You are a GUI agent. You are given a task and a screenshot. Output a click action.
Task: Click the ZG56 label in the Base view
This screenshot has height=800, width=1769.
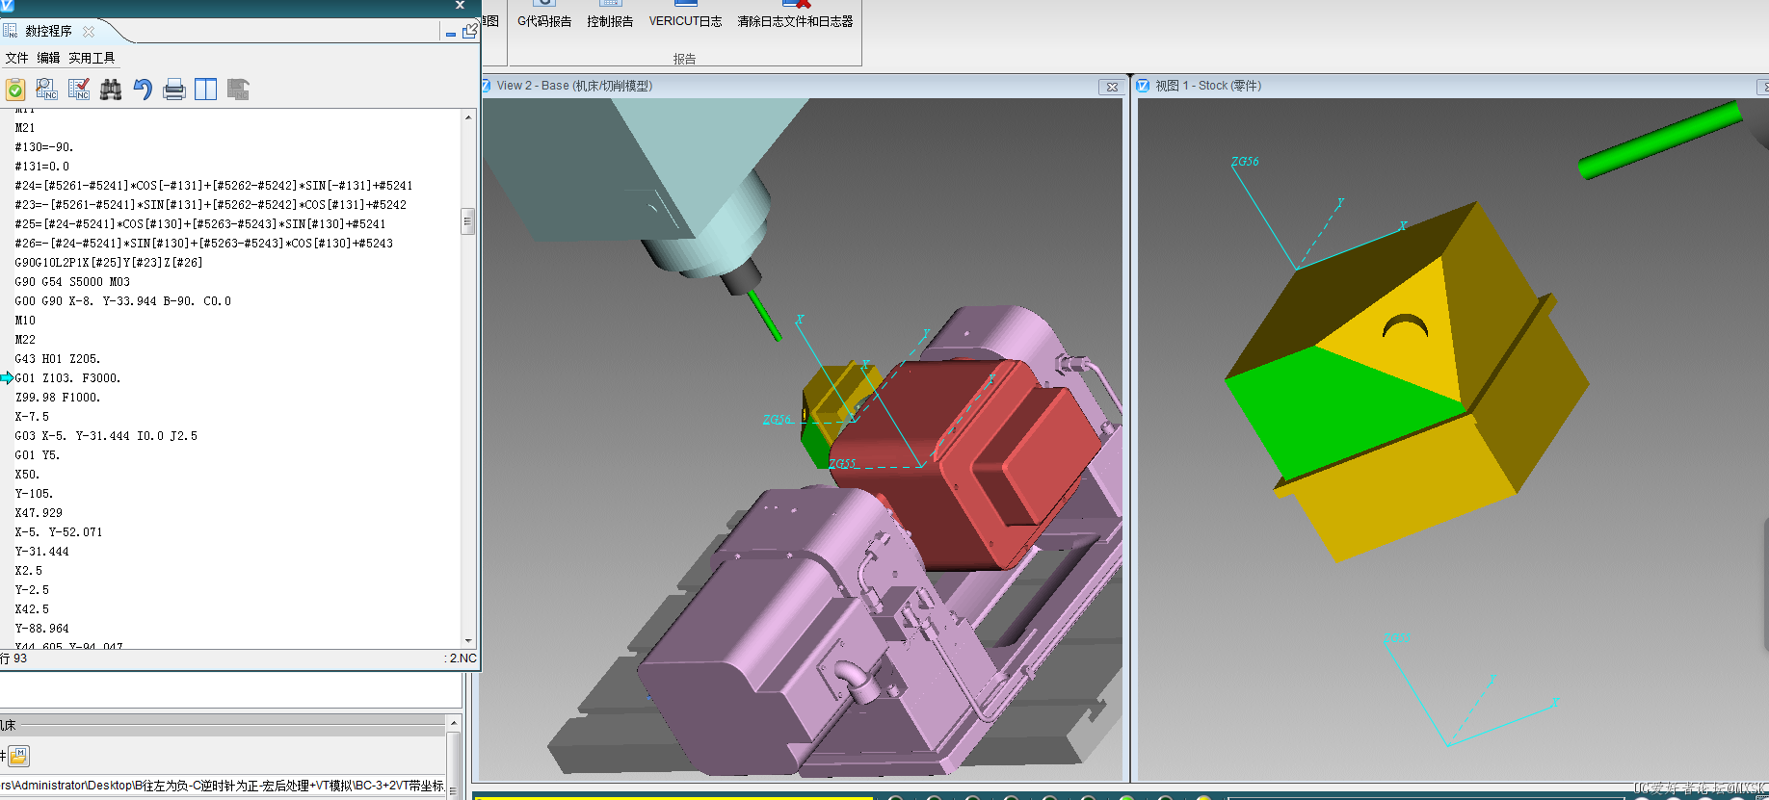pyautogui.click(x=777, y=420)
